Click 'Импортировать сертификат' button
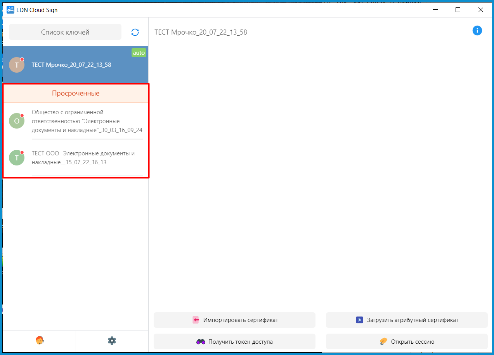494x355 pixels. [x=234, y=320]
